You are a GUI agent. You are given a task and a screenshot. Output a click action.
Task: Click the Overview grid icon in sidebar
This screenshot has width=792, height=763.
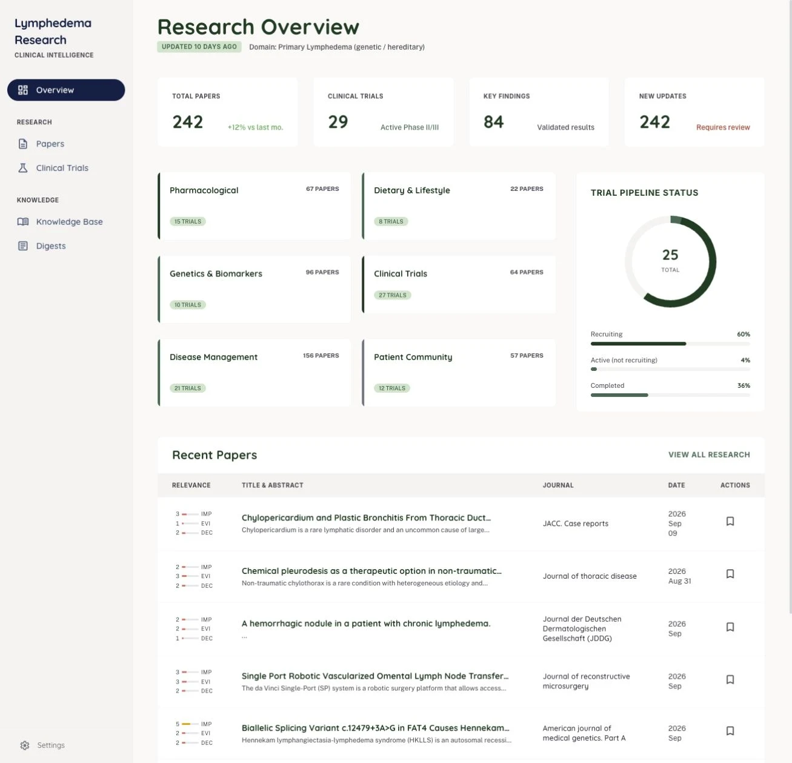pyautogui.click(x=23, y=90)
